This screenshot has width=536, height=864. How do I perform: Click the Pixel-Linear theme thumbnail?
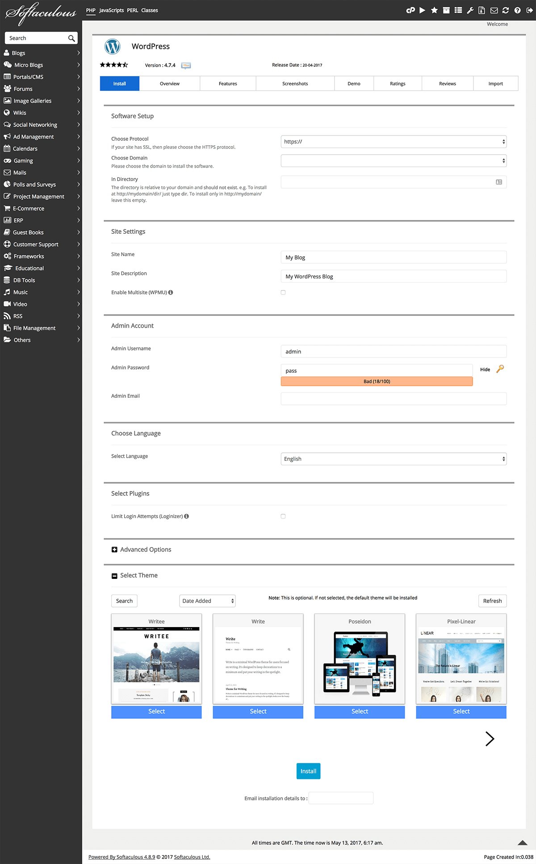pyautogui.click(x=461, y=665)
